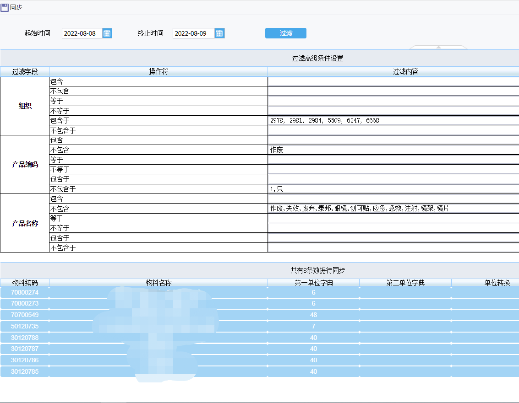
Task: Sort by the 第二单位字典 column header
Action: click(x=405, y=283)
